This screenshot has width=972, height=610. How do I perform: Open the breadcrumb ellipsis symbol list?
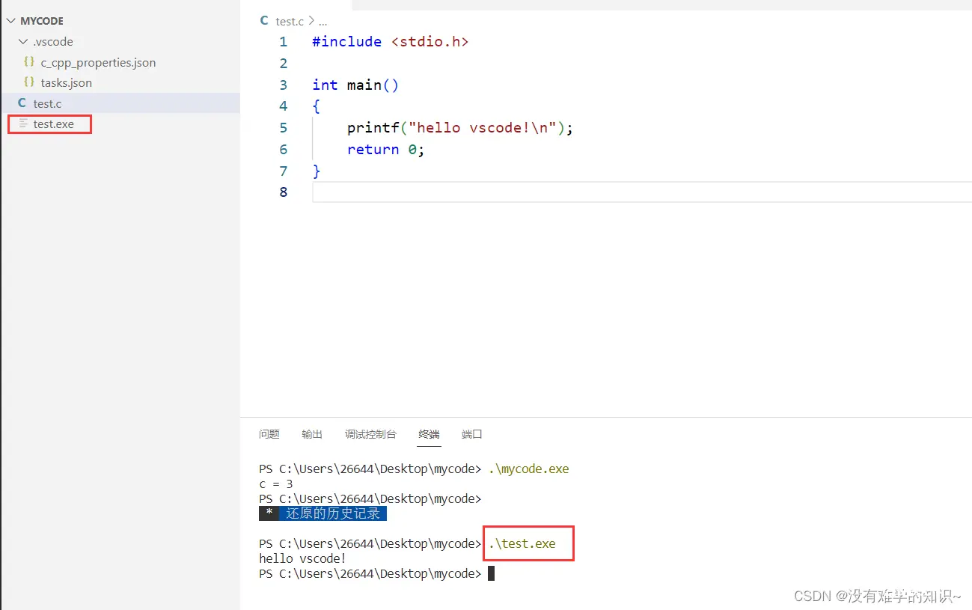pyautogui.click(x=323, y=22)
